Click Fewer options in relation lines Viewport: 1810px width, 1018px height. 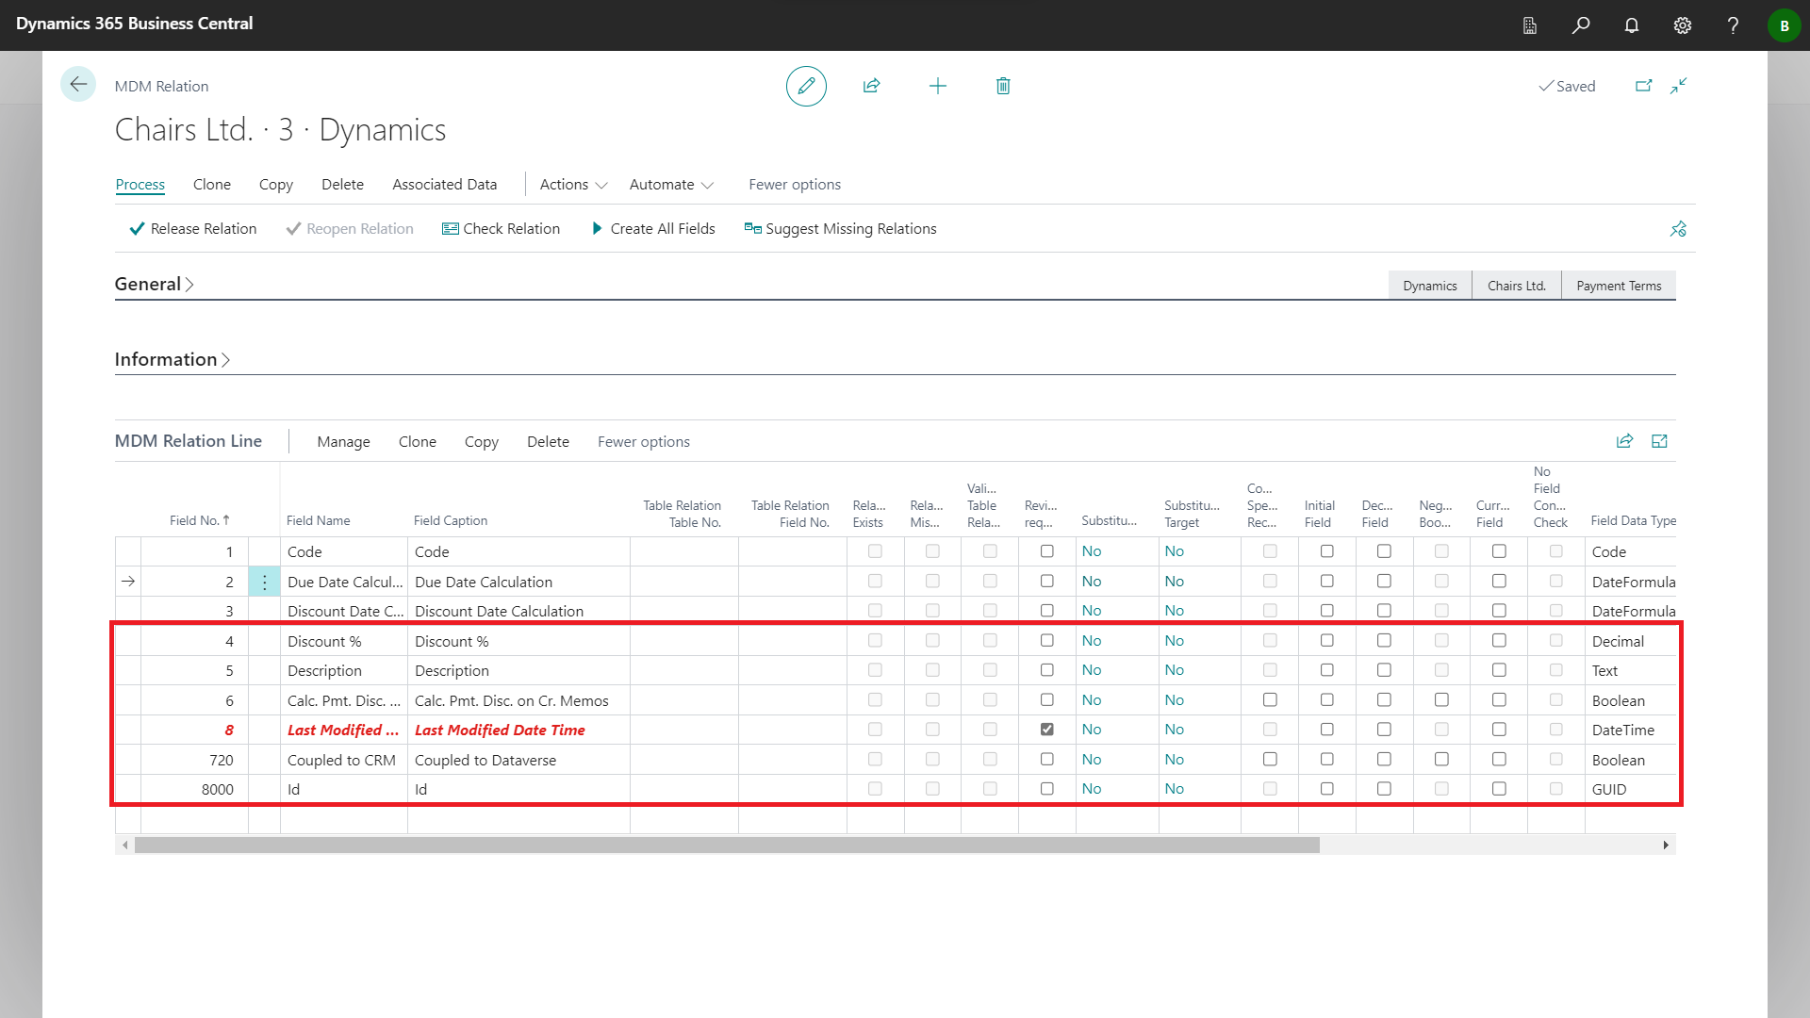[x=644, y=442]
